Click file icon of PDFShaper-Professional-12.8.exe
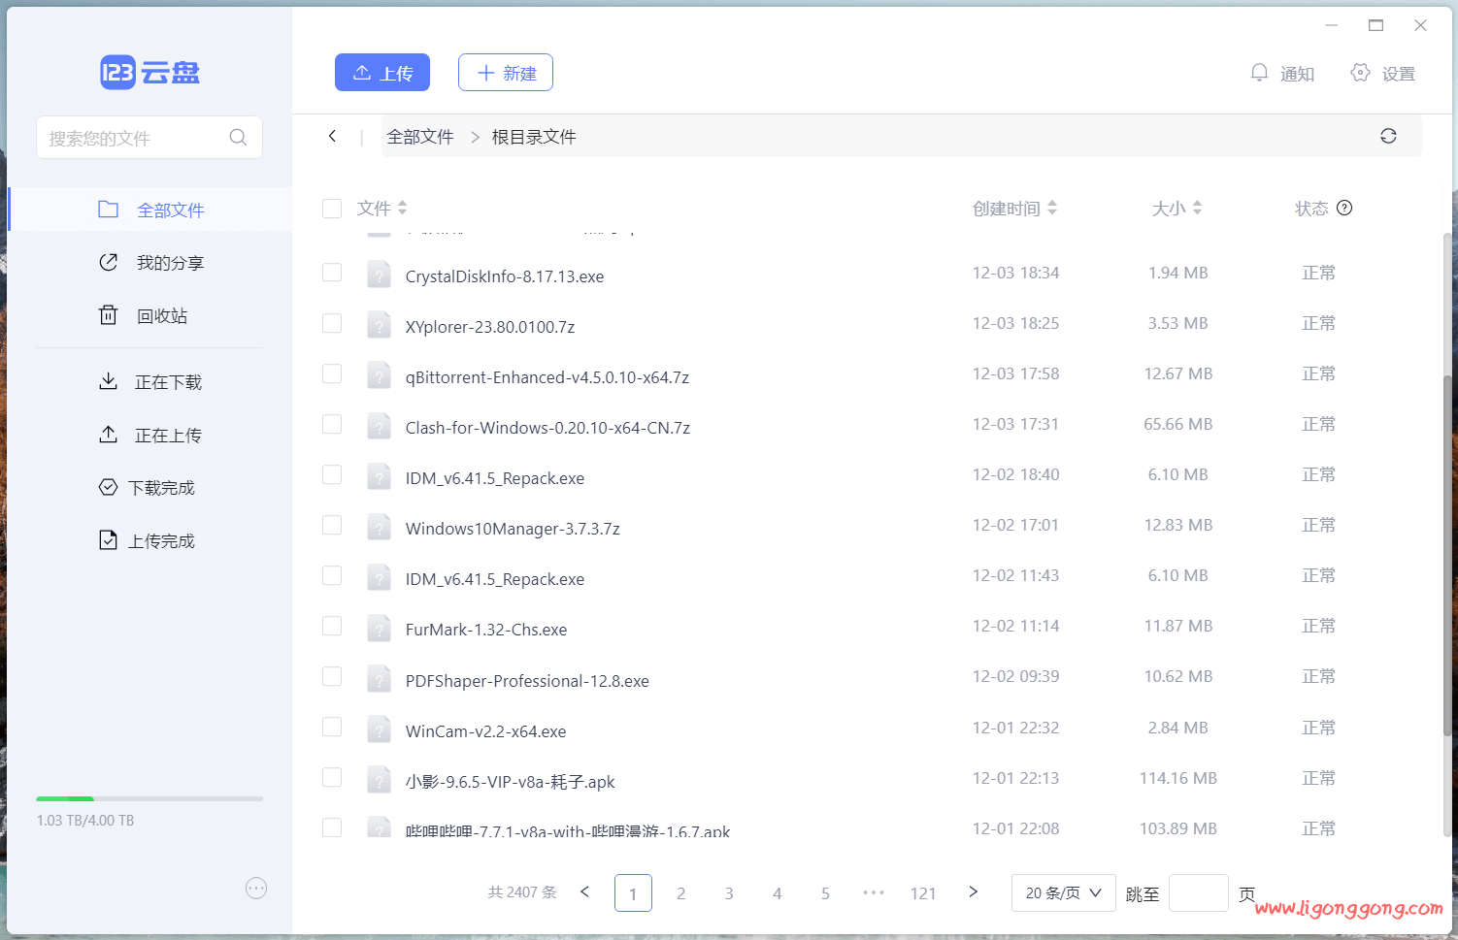 pyautogui.click(x=379, y=679)
